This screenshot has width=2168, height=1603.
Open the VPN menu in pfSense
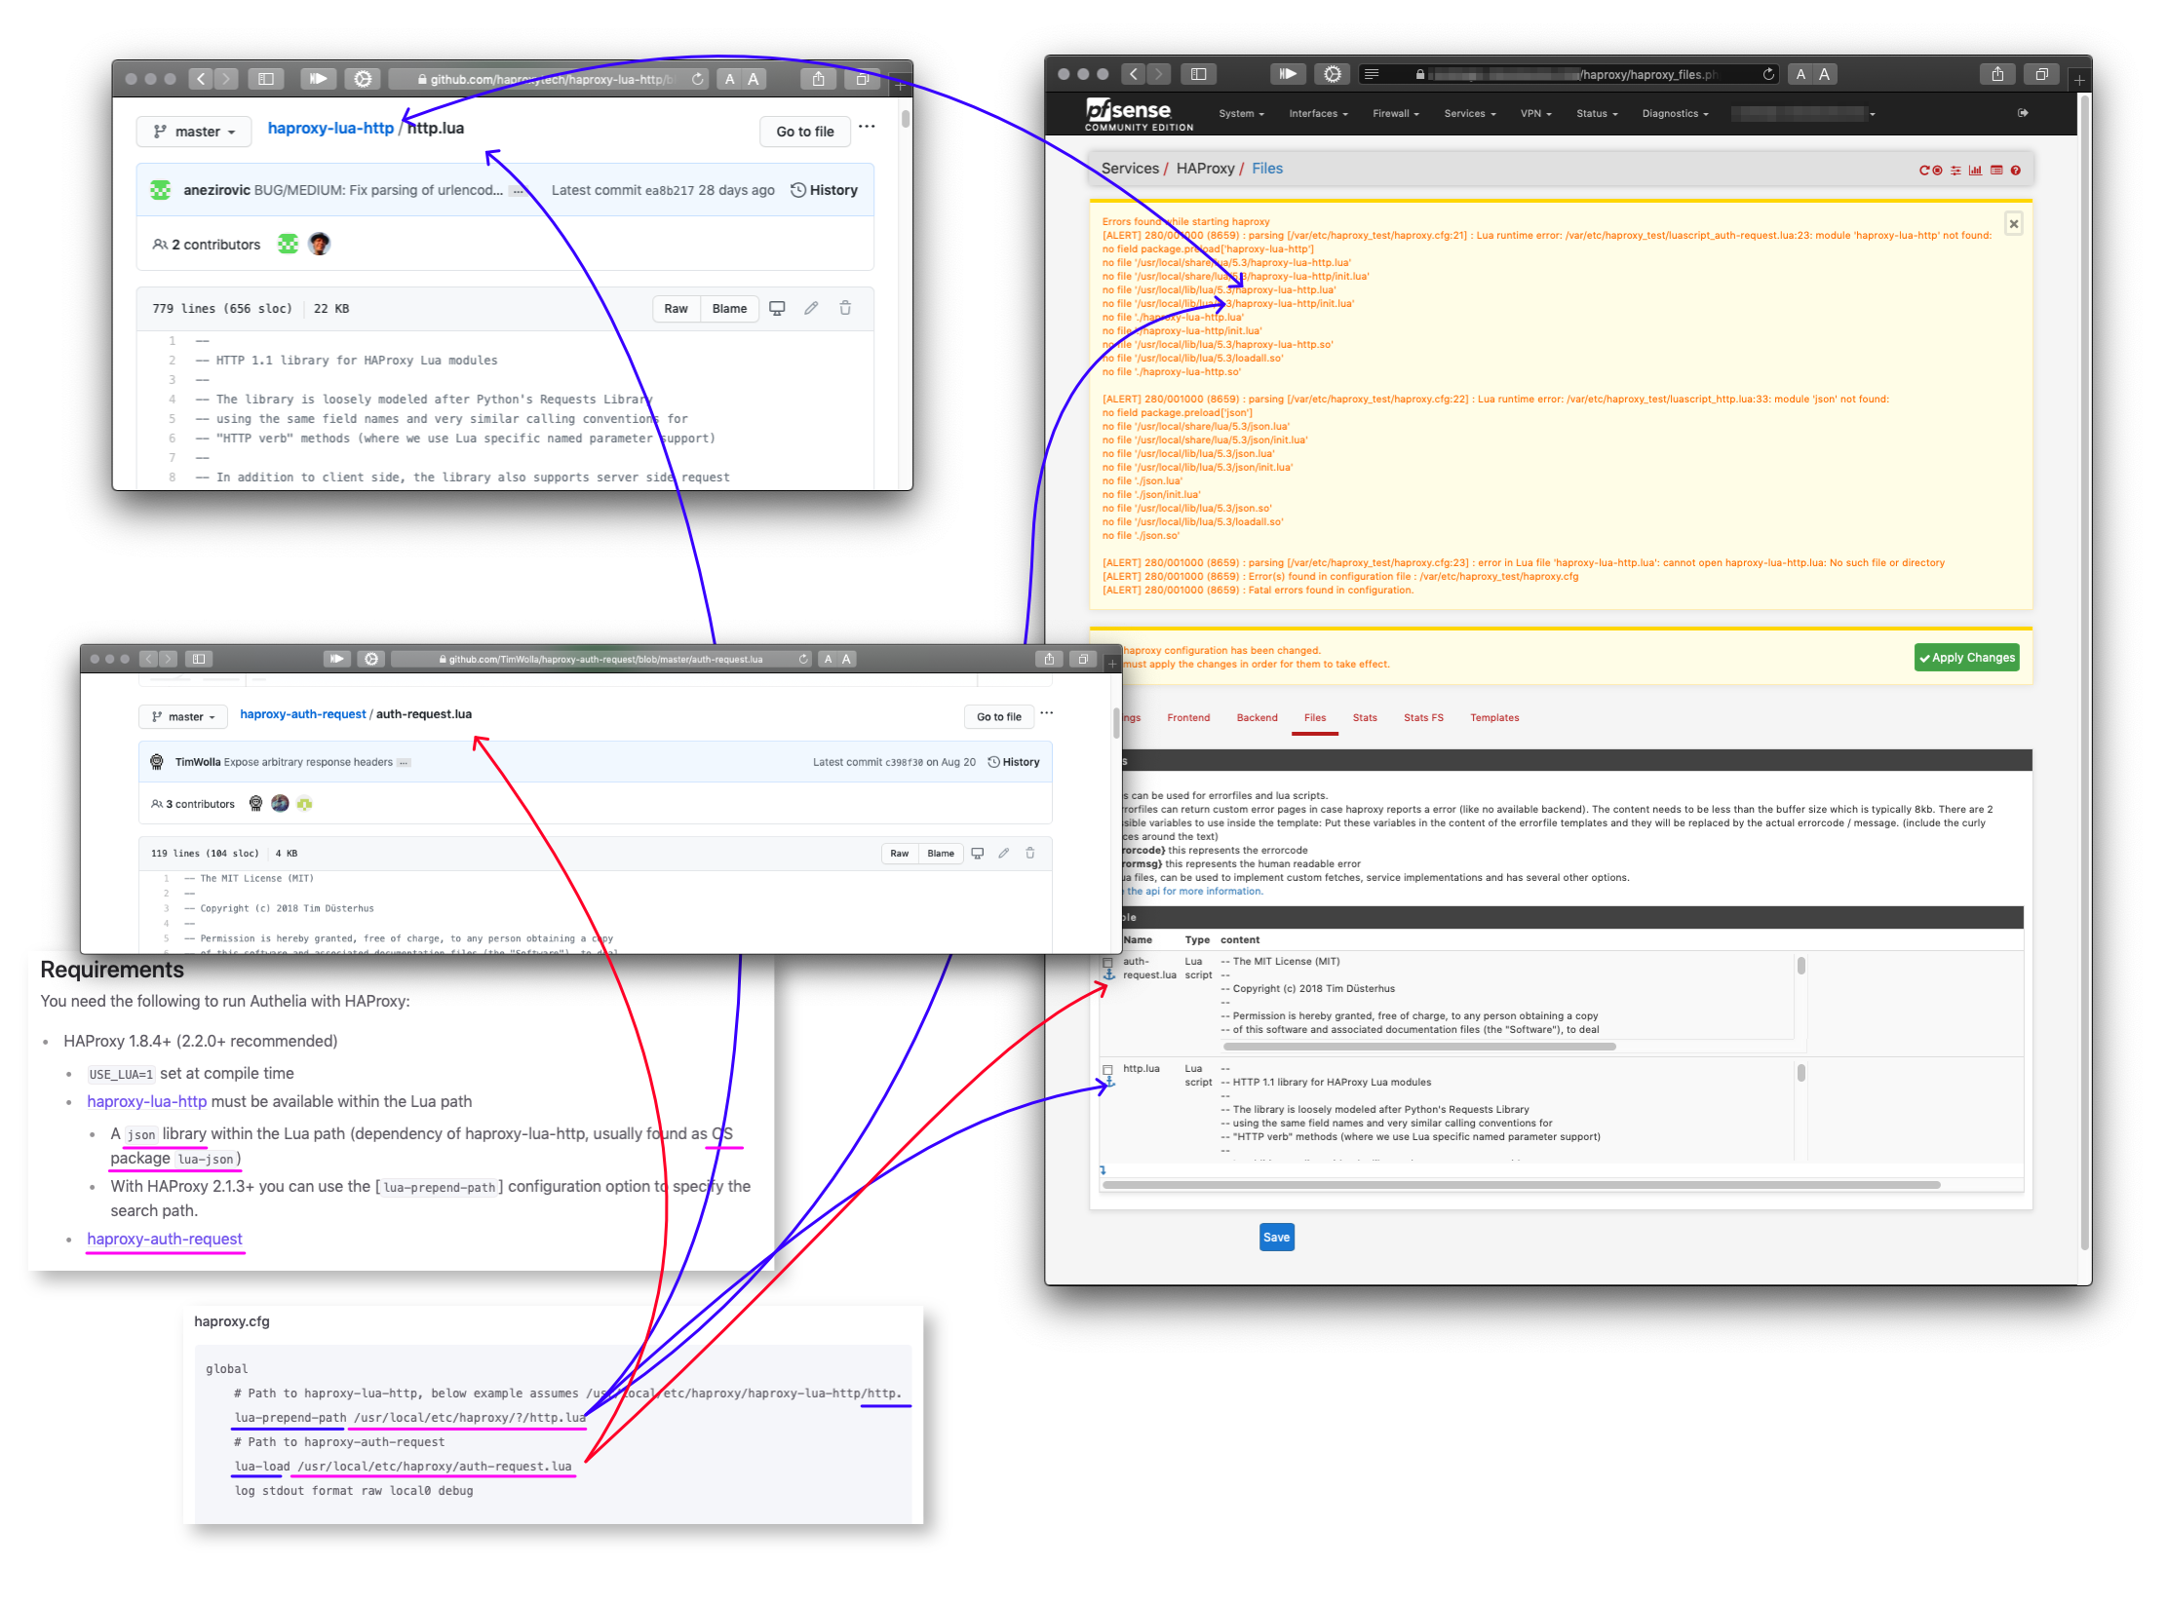[1535, 113]
